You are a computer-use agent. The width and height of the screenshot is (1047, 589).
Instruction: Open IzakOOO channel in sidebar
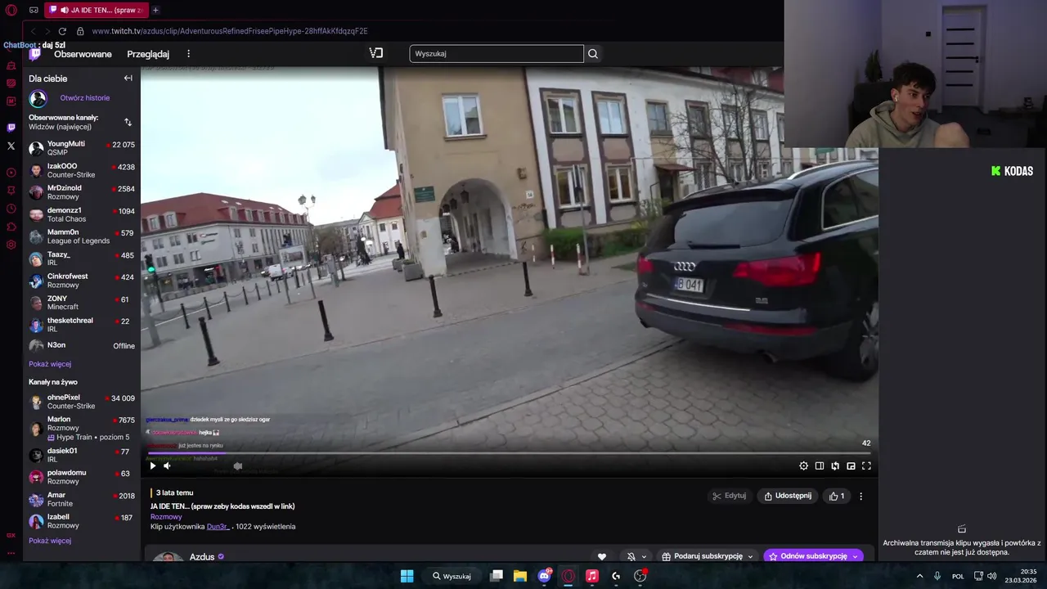[82, 170]
